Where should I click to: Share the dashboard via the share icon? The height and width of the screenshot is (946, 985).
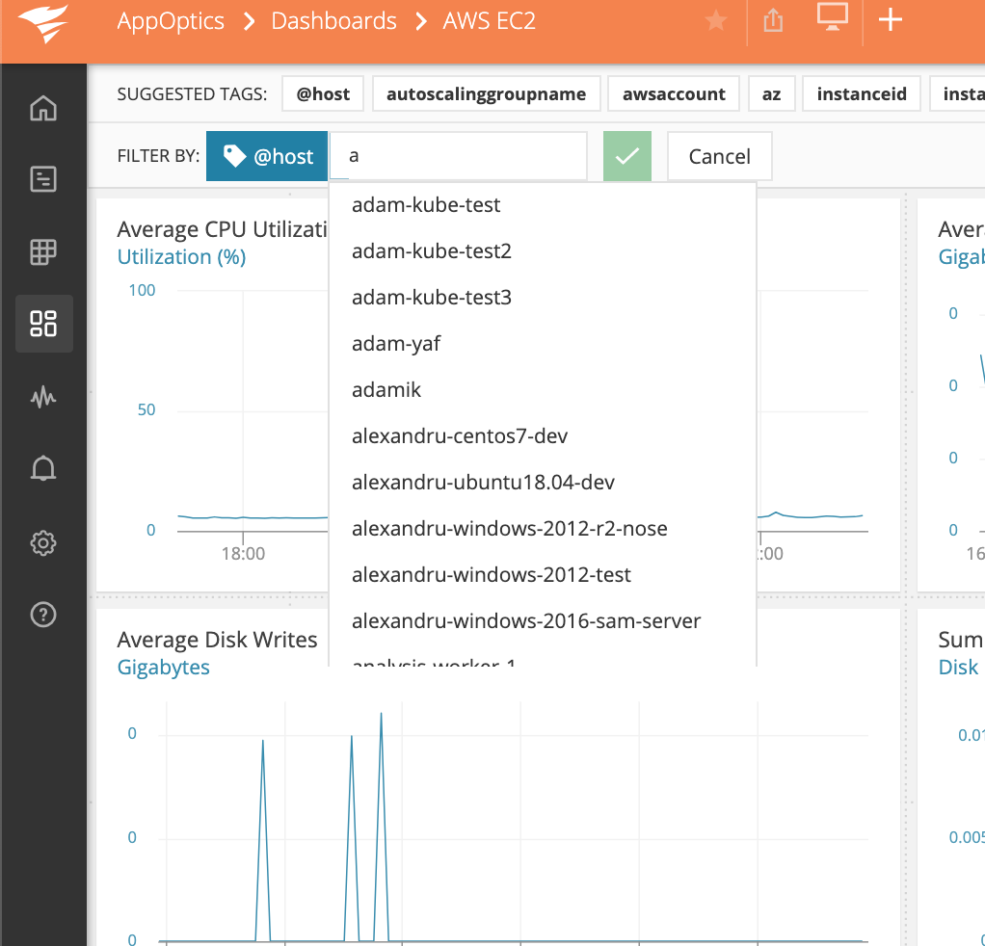(x=772, y=20)
